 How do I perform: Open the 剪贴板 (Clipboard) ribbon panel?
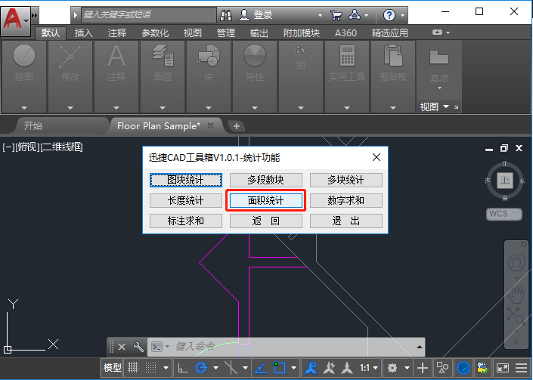click(393, 77)
